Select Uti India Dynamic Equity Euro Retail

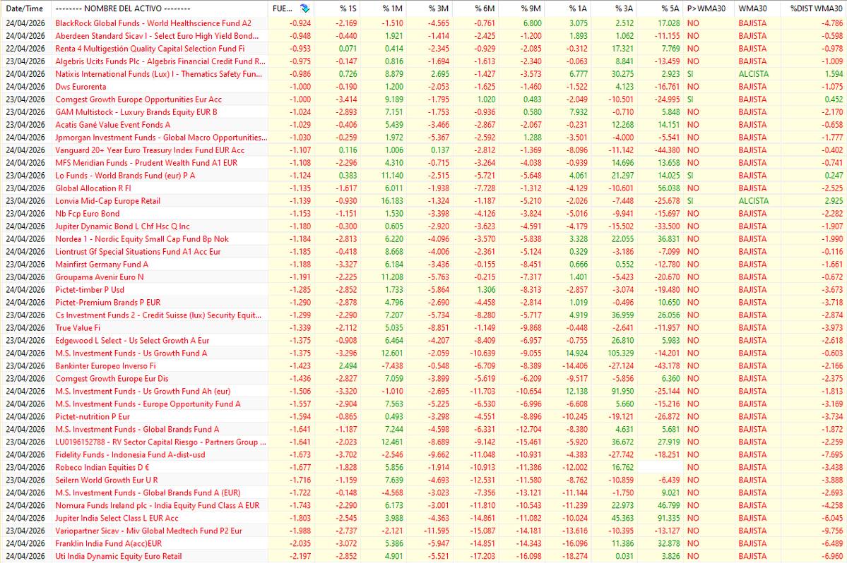click(x=118, y=556)
